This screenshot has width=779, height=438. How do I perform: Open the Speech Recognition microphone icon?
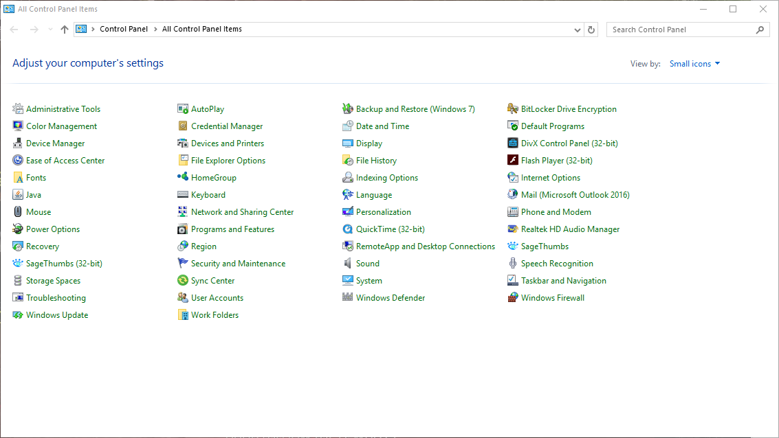pyautogui.click(x=513, y=264)
